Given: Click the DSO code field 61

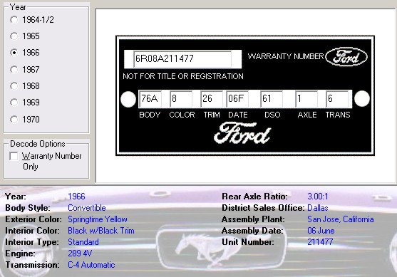Looking at the screenshot, I should click(x=272, y=99).
